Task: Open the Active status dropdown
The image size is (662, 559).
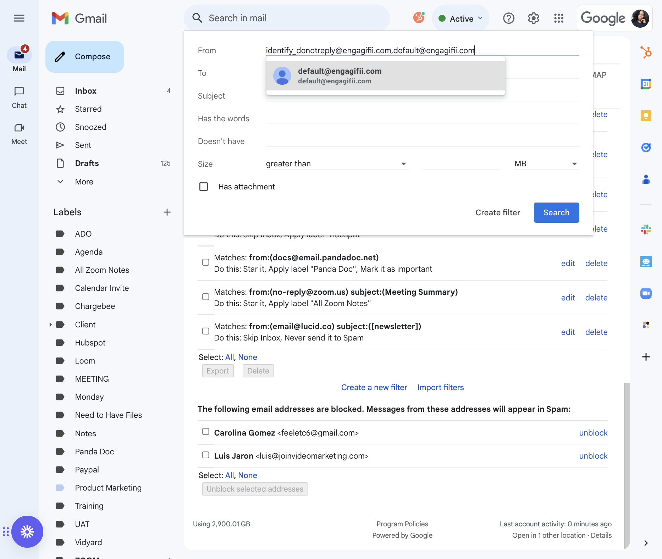Action: 460,18
